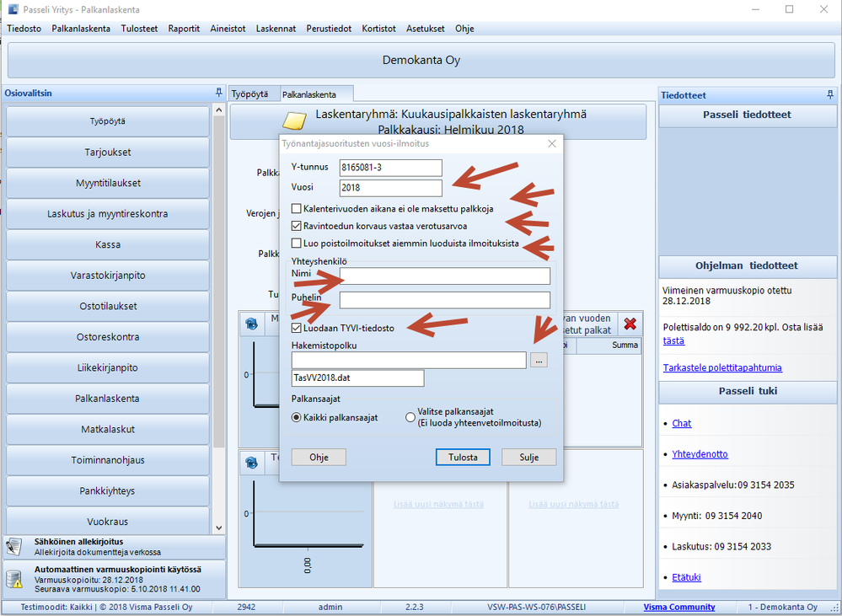Click the refresh icon in the lower chart panel

tap(251, 463)
